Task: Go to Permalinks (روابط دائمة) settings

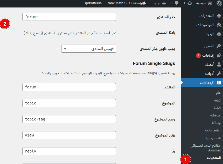Action: 213,130
